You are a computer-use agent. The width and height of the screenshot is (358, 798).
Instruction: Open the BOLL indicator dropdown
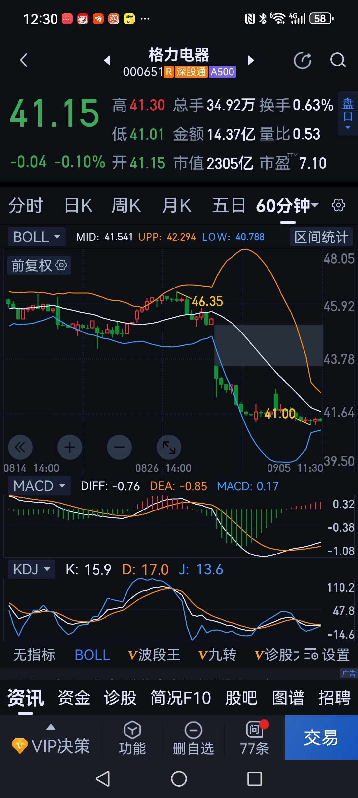tap(37, 237)
